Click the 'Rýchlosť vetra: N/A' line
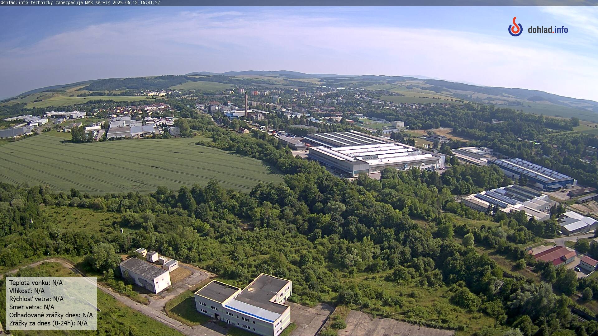 click(x=36, y=299)
